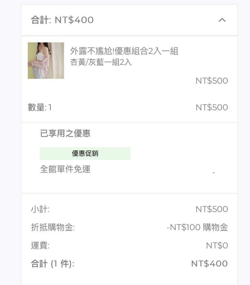This screenshot has height=285, width=250.
Task: Open the product thumbnail image
Action: pyautogui.click(x=46, y=61)
